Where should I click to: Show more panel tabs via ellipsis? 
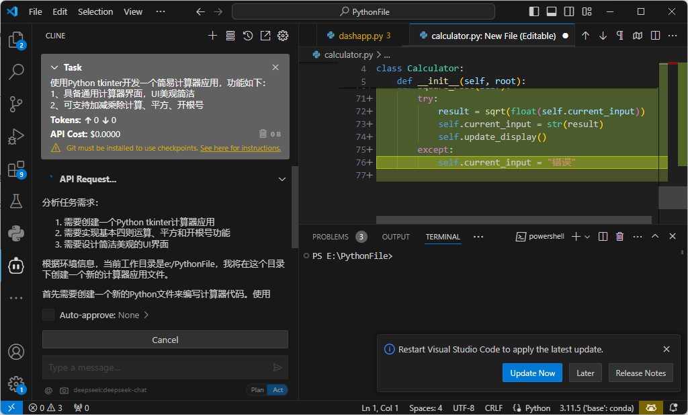pyautogui.click(x=478, y=237)
